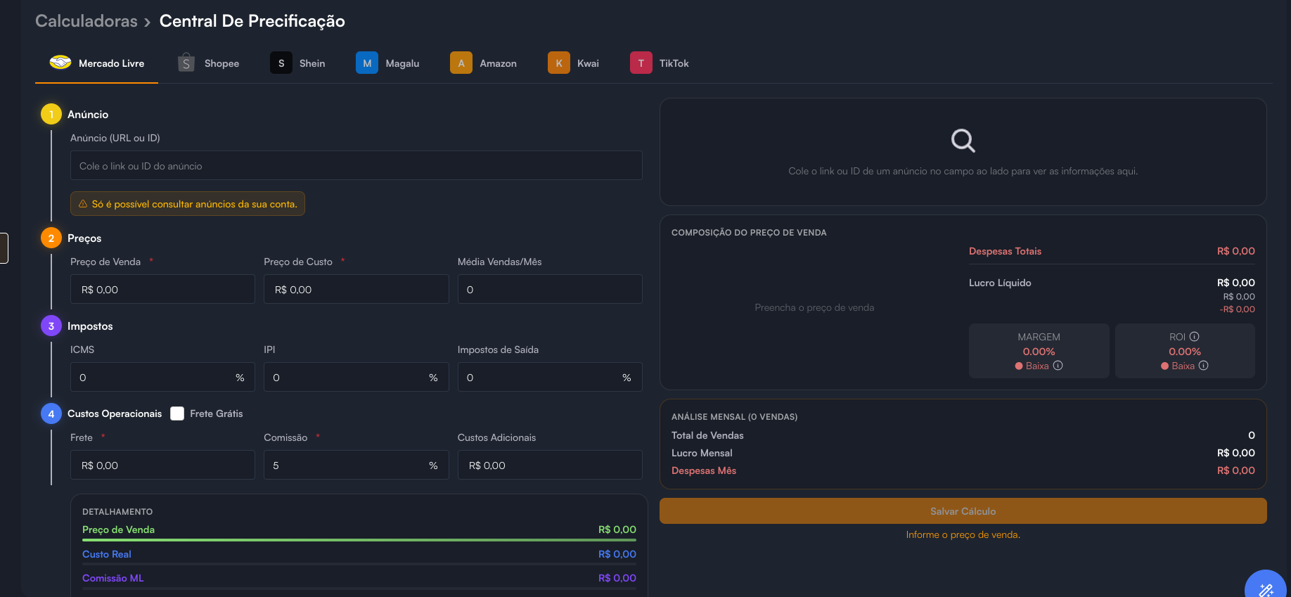Image resolution: width=1291 pixels, height=597 pixels.
Task: Click the Shein S icon
Action: pos(281,63)
